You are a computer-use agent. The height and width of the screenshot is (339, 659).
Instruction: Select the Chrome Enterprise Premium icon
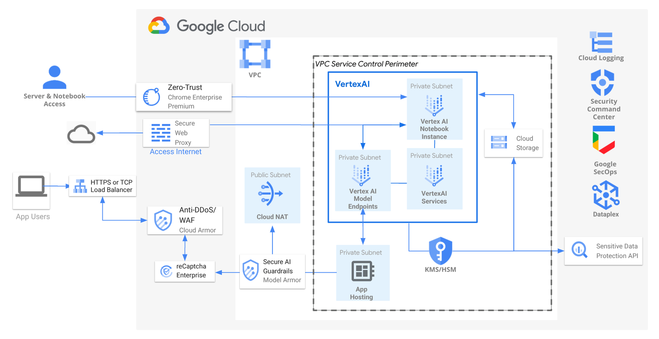[152, 97]
